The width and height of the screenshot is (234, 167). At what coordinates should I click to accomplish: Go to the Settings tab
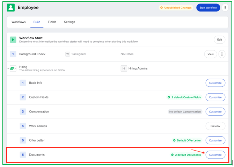(x=70, y=22)
